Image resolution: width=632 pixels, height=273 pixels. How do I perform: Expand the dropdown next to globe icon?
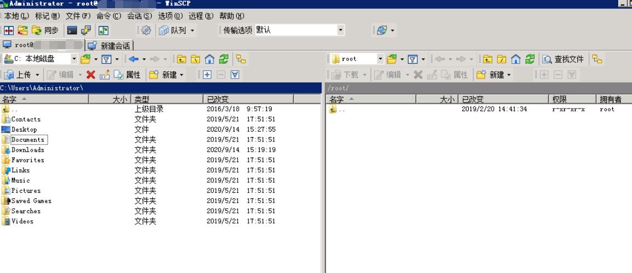[393, 31]
